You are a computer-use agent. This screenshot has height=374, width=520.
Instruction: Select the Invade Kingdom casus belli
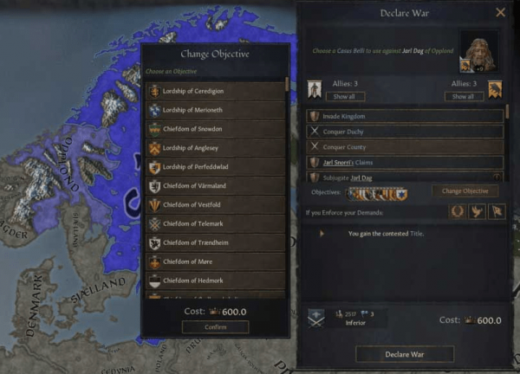[x=405, y=116]
